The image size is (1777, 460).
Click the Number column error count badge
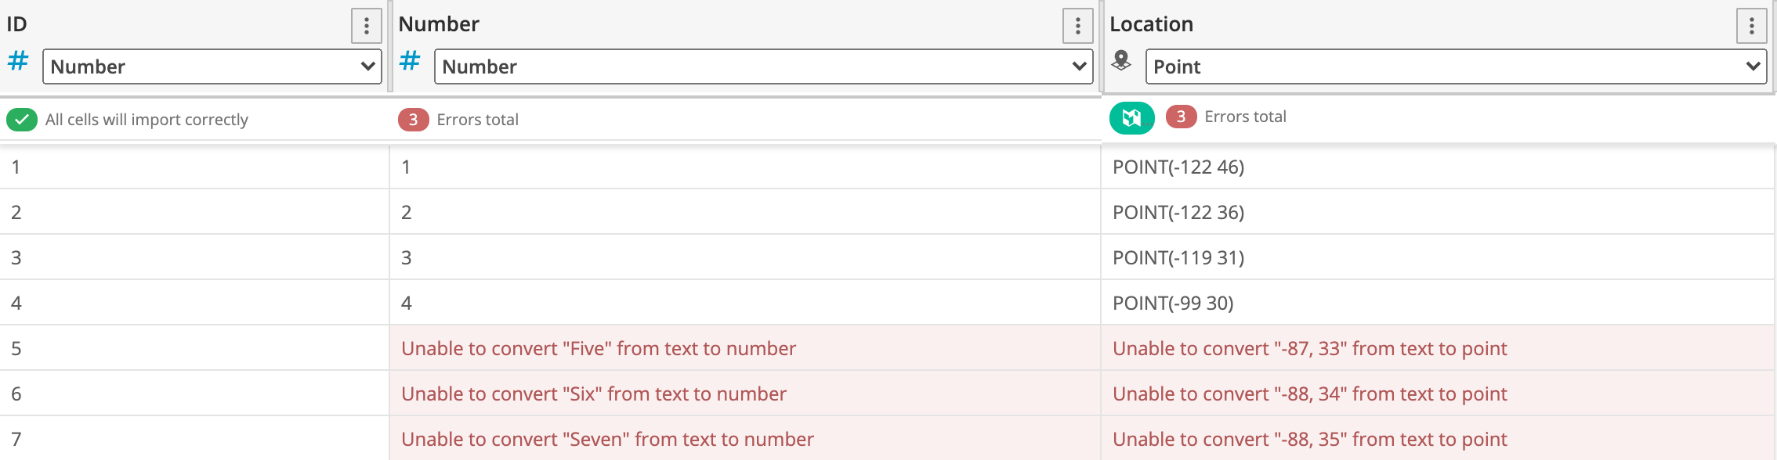tap(413, 120)
